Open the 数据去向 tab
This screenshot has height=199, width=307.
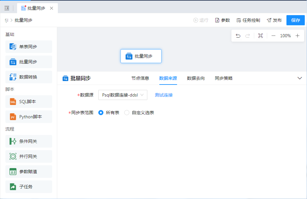[196, 78]
